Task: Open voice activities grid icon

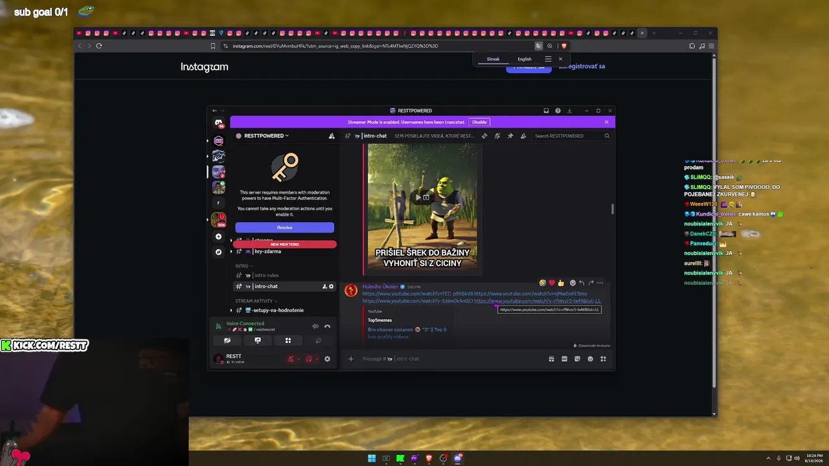Action: click(288, 340)
